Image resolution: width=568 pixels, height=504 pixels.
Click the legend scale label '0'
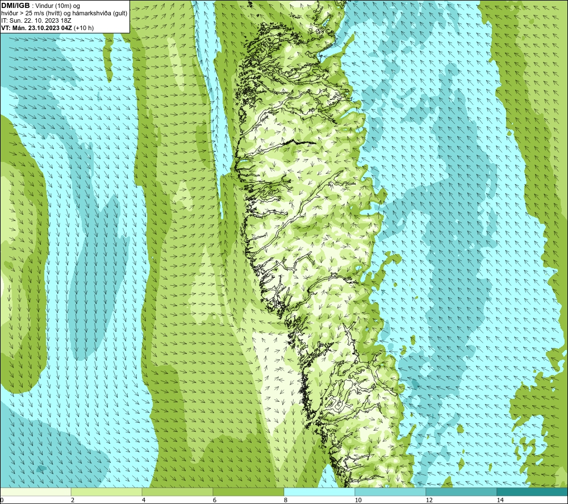pos(2,500)
